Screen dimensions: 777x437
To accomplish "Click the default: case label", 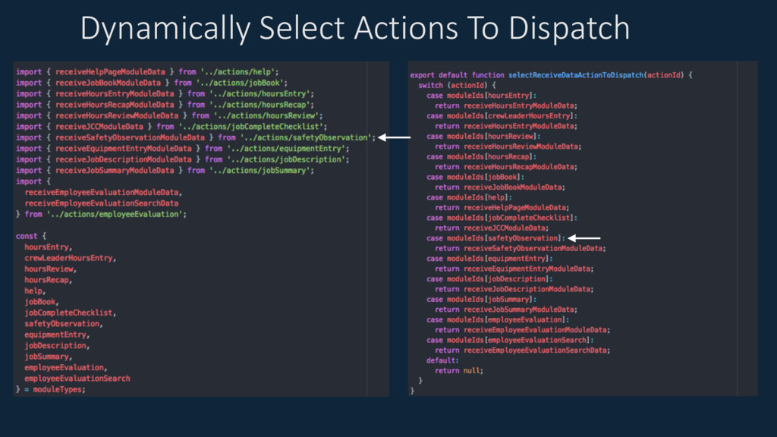I will (x=442, y=360).
